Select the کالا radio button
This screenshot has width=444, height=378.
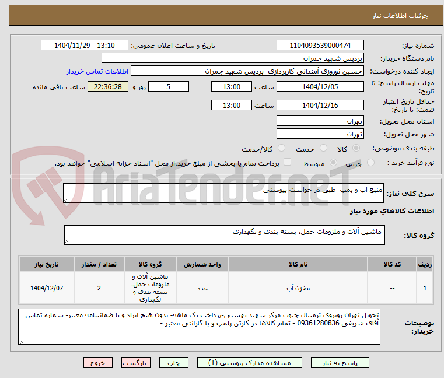pos(356,148)
